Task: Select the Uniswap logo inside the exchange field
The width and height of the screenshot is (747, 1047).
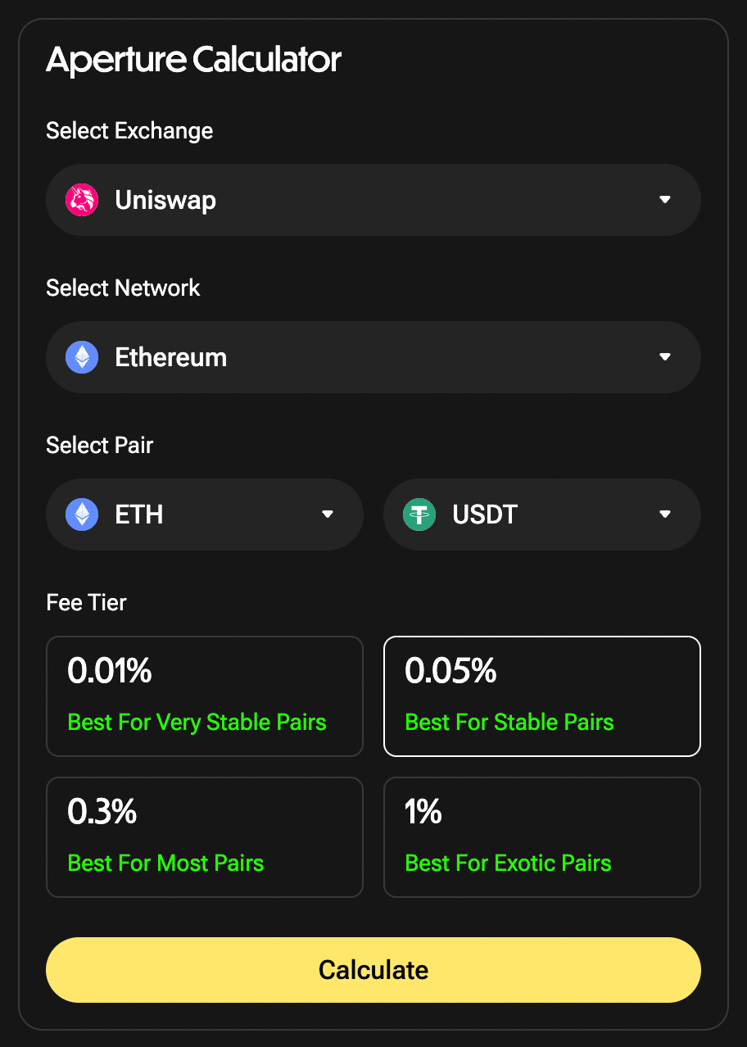Action: click(80, 199)
